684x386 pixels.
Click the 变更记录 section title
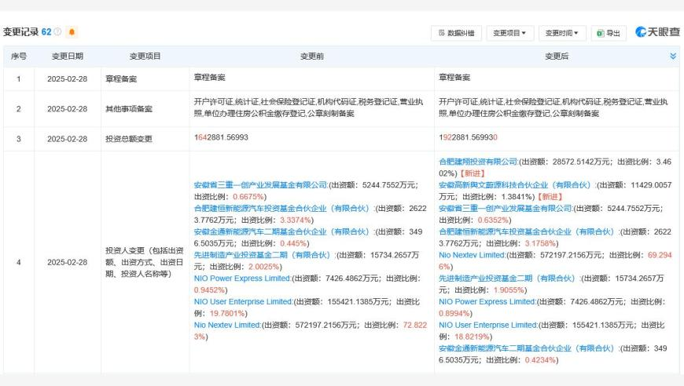click(21, 31)
